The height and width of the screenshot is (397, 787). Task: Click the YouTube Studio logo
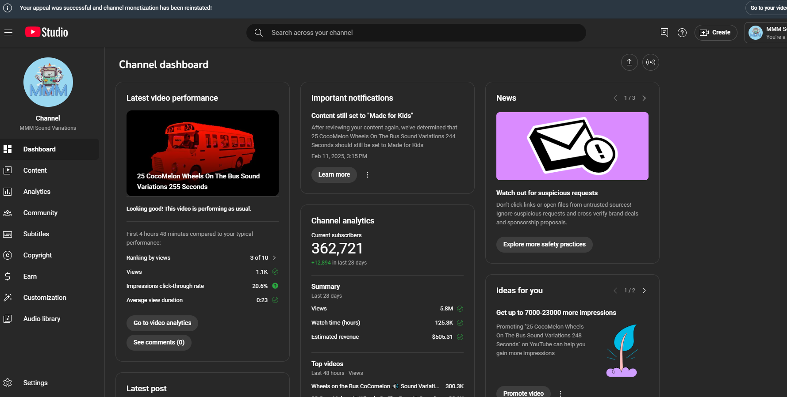point(46,32)
